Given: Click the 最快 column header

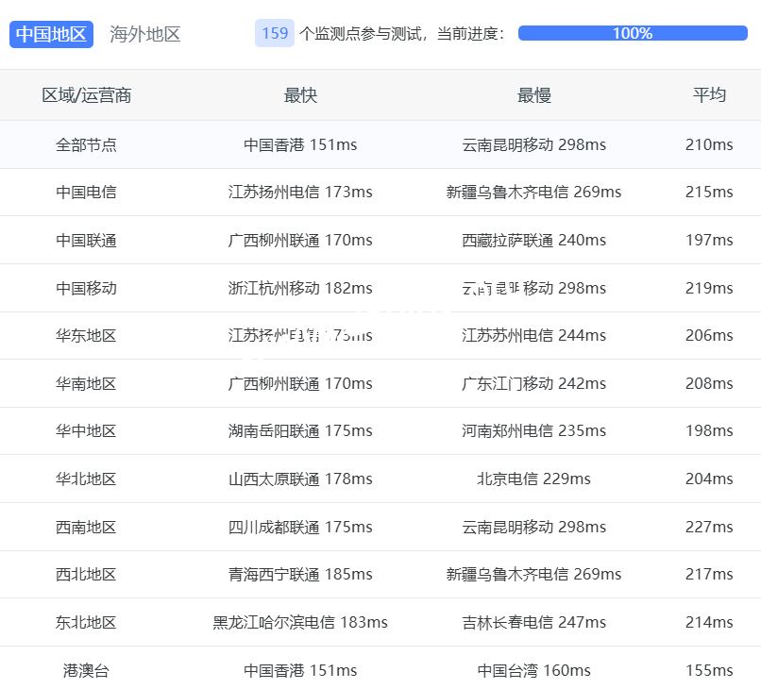Looking at the screenshot, I should [x=300, y=95].
